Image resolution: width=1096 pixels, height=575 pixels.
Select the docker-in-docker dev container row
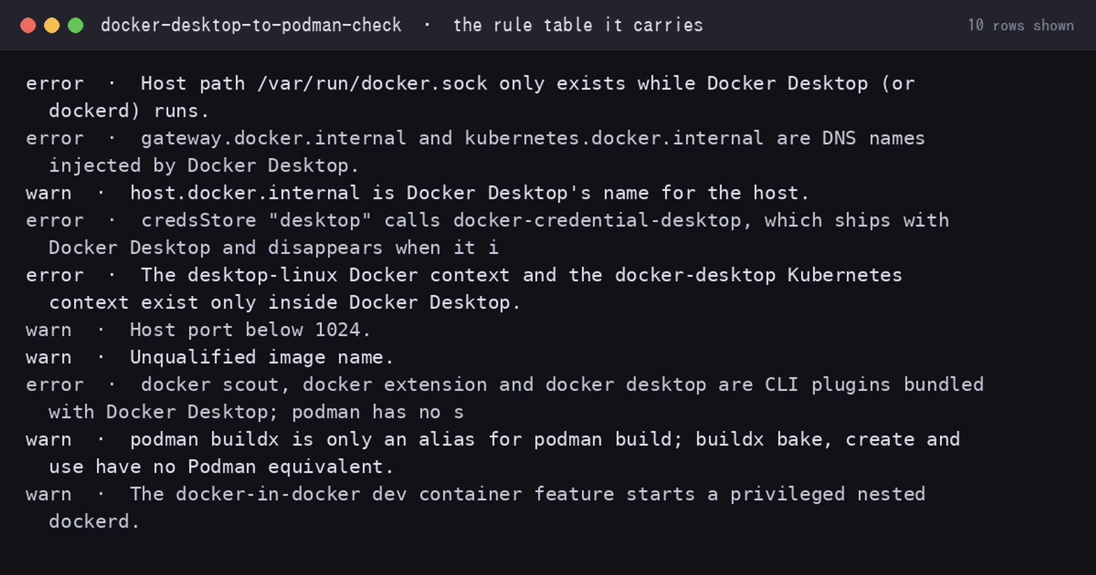point(548,508)
